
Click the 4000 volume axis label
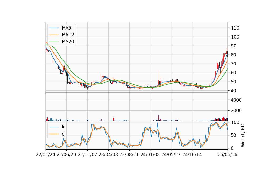coord(236,100)
